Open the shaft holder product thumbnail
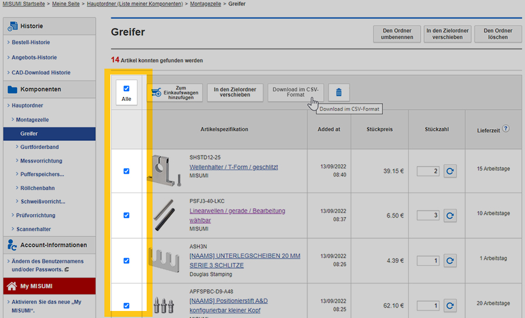The width and height of the screenshot is (525, 318). [x=164, y=170]
